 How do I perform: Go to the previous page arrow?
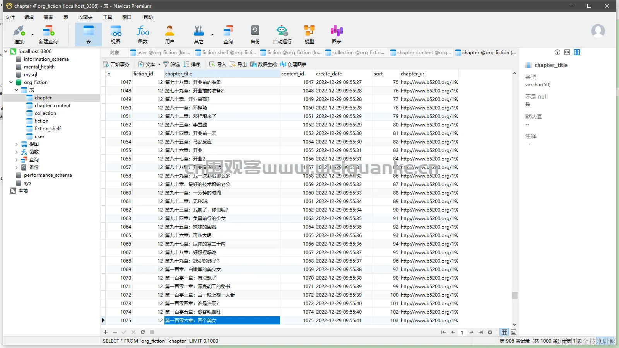click(x=453, y=332)
